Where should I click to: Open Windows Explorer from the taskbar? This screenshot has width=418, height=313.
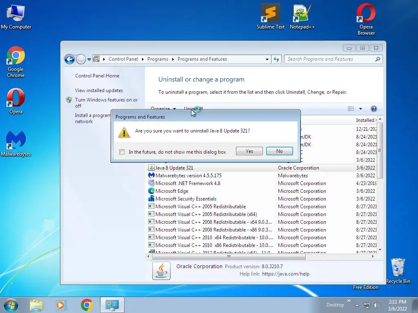coord(36,305)
